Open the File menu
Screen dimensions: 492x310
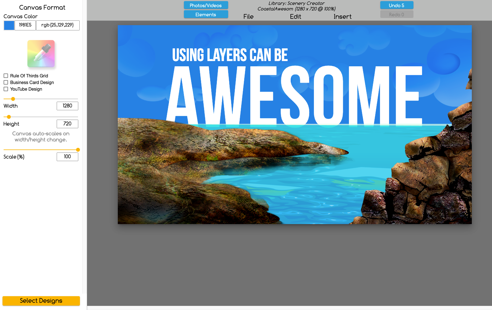(x=248, y=17)
